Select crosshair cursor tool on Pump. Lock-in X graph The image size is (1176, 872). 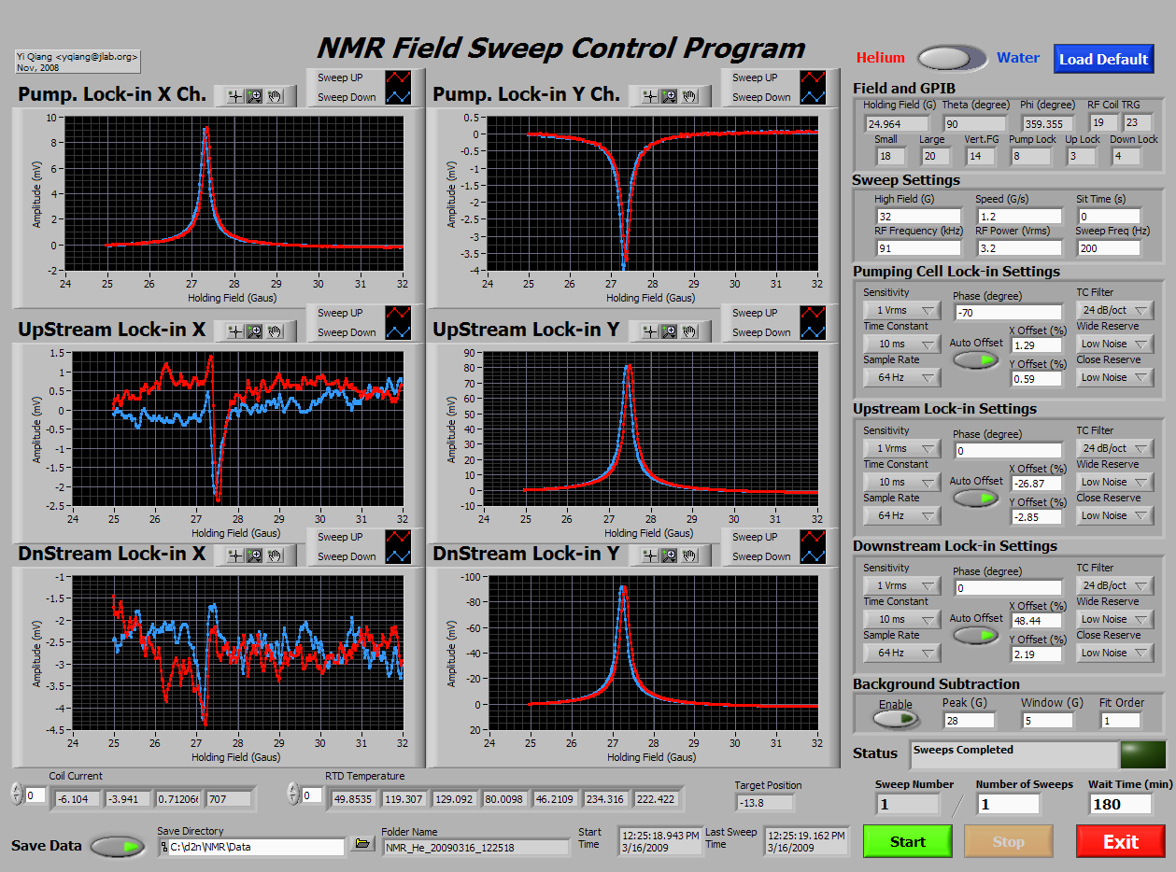[x=234, y=96]
